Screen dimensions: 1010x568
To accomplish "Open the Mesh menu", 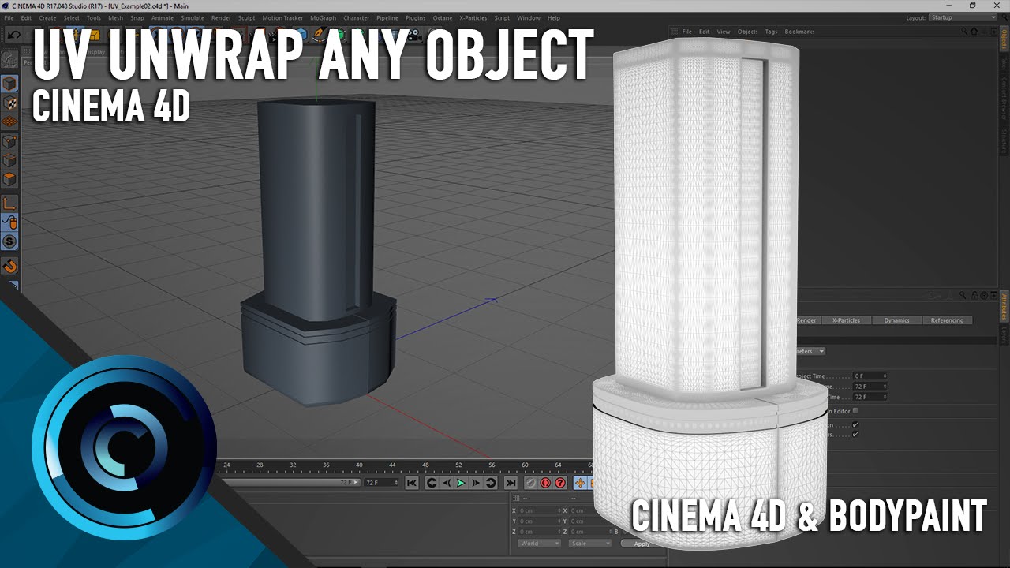I will coord(115,17).
